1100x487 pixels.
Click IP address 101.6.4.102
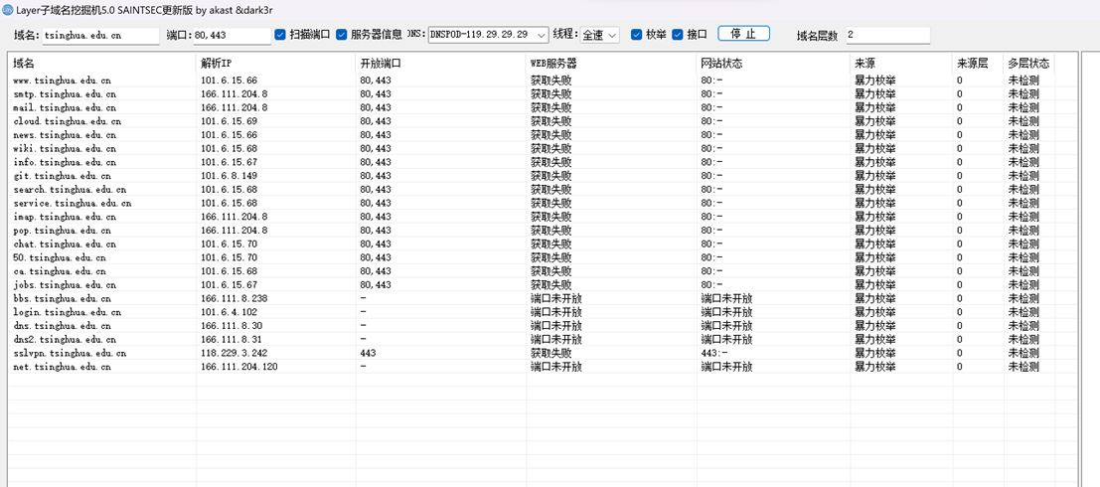(229, 312)
